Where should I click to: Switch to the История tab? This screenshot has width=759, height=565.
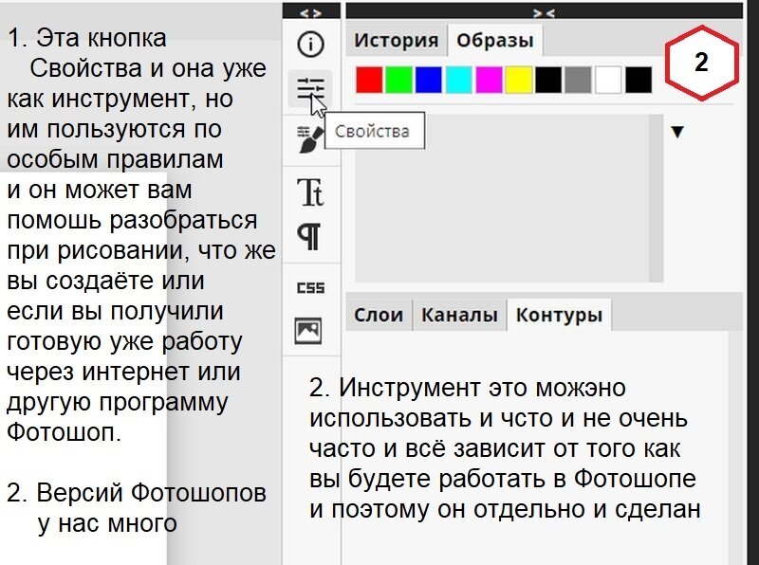click(396, 40)
